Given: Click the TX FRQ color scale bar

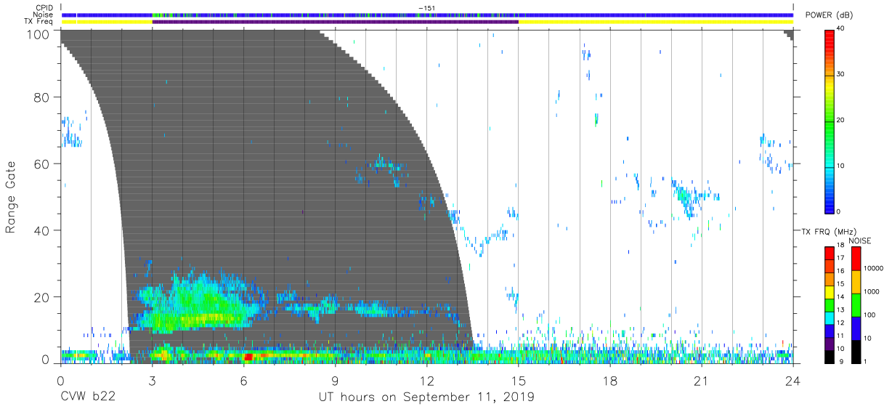Looking at the screenshot, I should point(830,305).
